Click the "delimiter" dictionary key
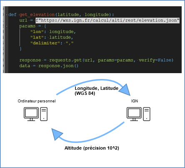 click(x=45, y=43)
